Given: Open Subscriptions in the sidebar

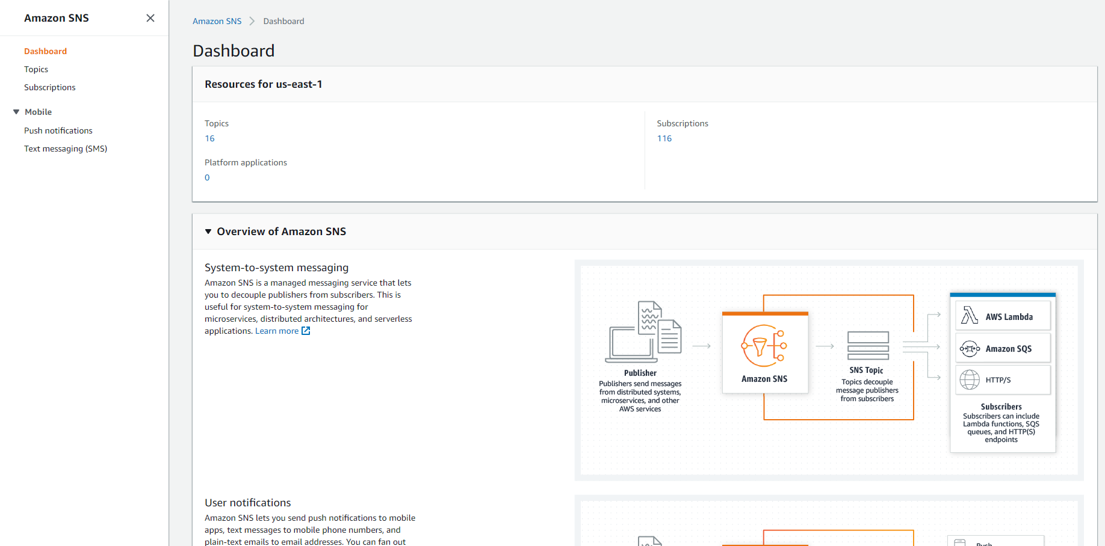Looking at the screenshot, I should pyautogui.click(x=50, y=87).
